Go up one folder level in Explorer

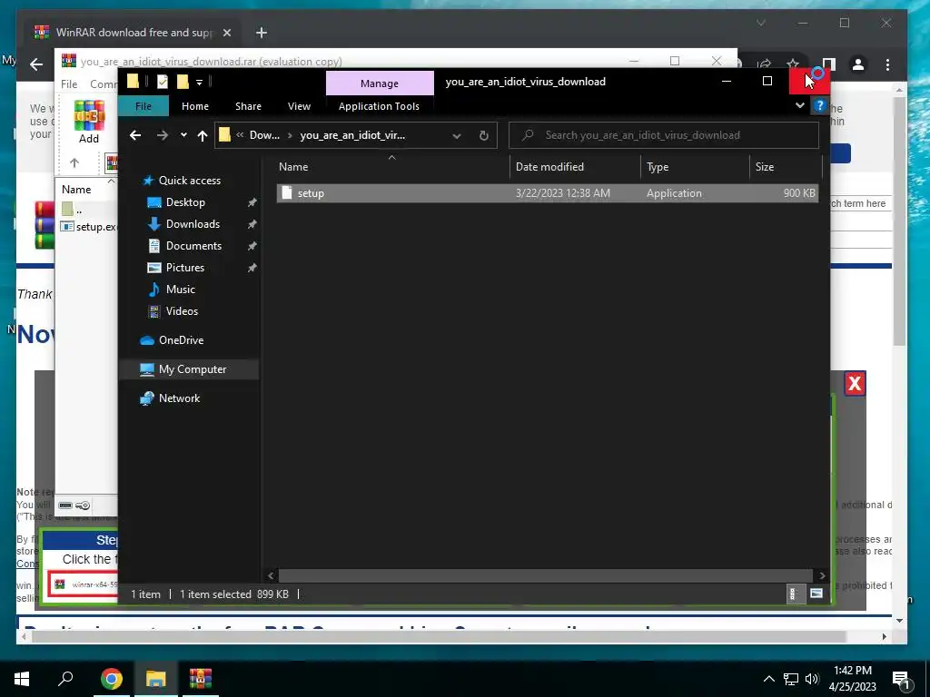click(203, 136)
